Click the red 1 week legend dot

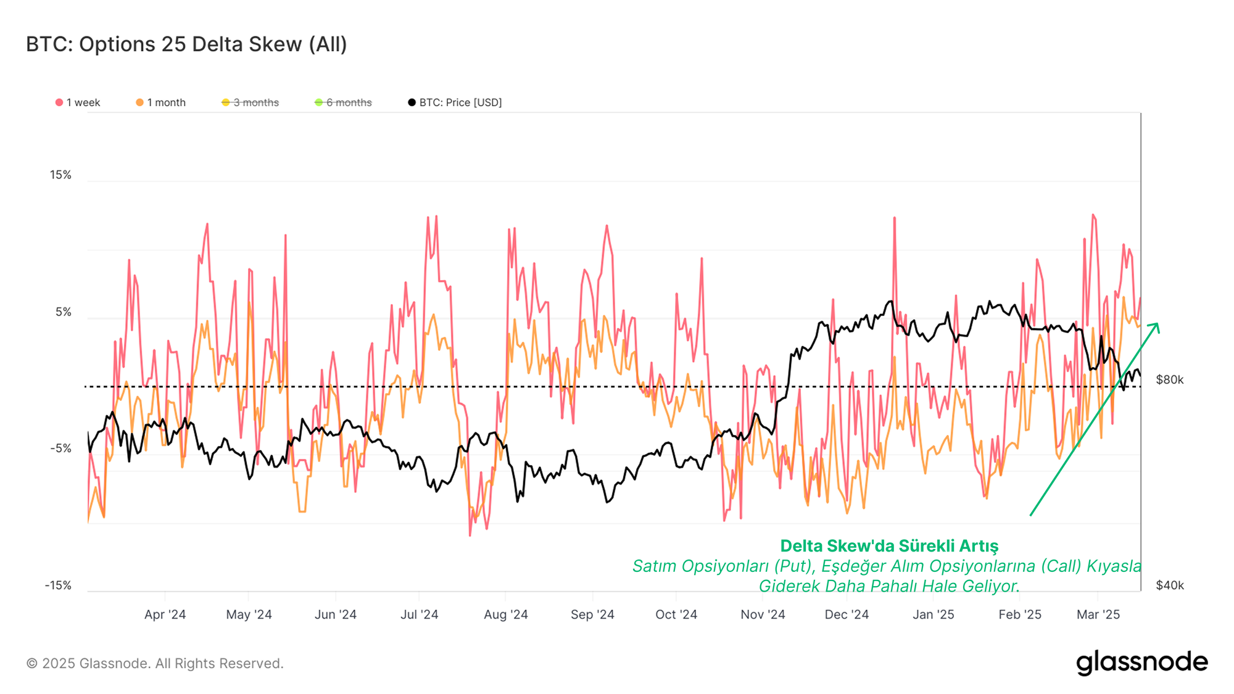tap(59, 102)
